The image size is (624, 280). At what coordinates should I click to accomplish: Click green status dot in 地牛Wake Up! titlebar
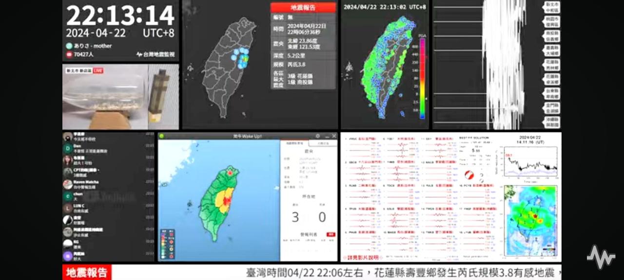162,136
